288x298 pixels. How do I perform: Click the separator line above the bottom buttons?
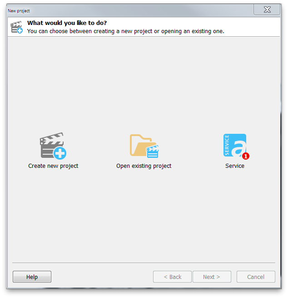coord(144,263)
